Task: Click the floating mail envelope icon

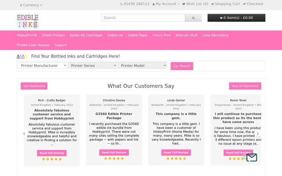Action: point(251,158)
